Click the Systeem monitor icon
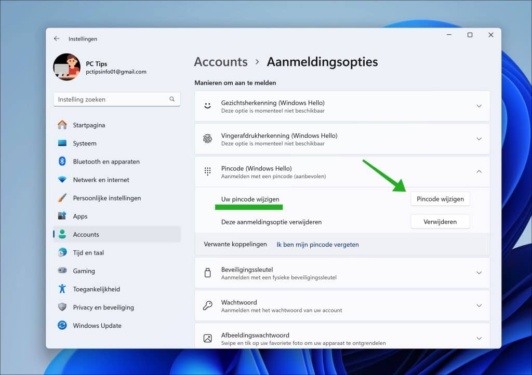The height and width of the screenshot is (375, 532). [62, 143]
